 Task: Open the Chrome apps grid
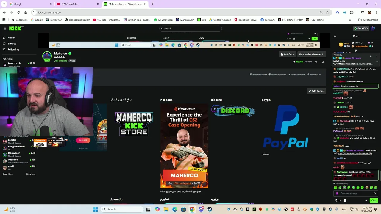[x=4, y=20]
